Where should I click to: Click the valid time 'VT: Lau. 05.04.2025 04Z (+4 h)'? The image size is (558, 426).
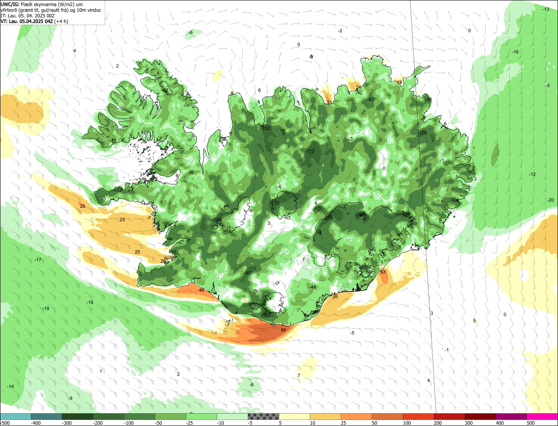tap(34, 21)
